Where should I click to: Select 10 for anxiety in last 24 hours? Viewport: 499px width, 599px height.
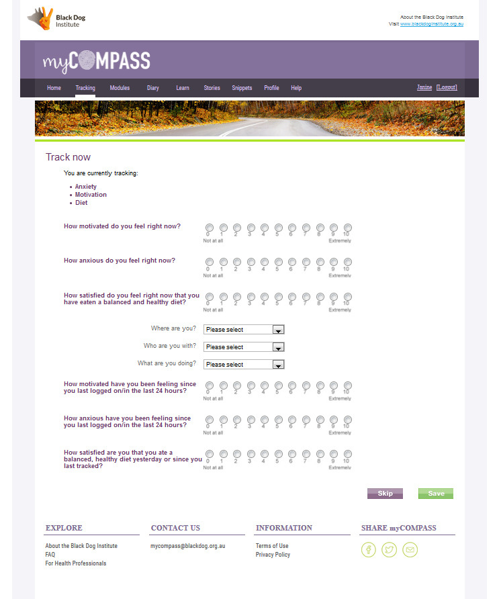pos(347,420)
